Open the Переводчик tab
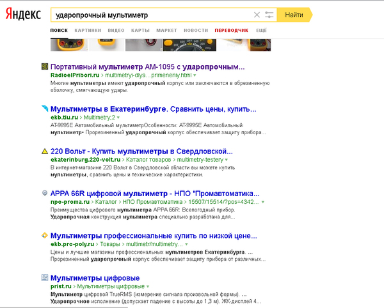The image size is (384, 308). (x=232, y=30)
